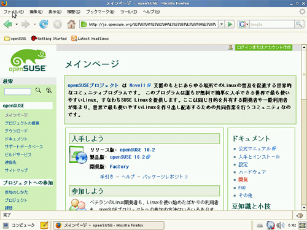
Task: Click the openSUSE chameleon logo
Action: click(28, 61)
